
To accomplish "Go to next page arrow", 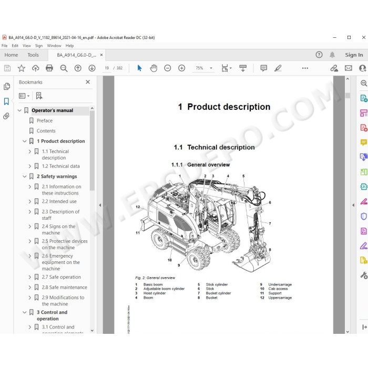I will pyautogui.click(x=92, y=68).
